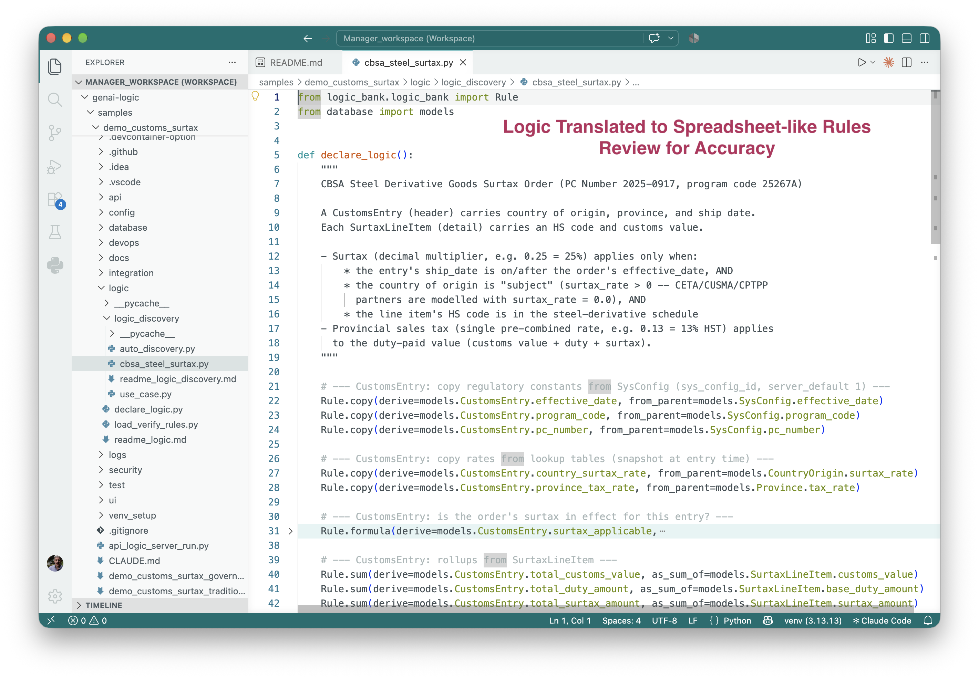Screen dimensions: 979x679
Task: Click the Manager_workspace command center search box
Action: [489, 38]
